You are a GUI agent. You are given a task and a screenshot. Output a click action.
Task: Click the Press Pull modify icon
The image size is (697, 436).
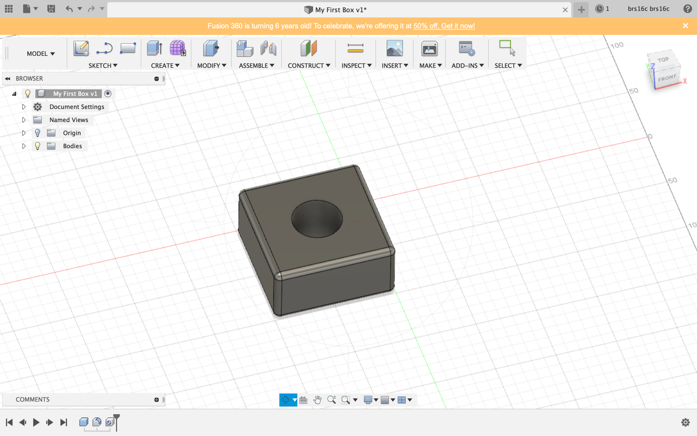(x=211, y=48)
